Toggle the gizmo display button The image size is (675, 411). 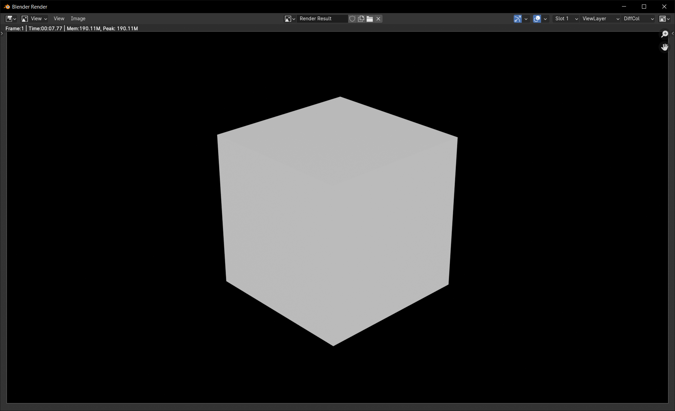[x=518, y=19]
